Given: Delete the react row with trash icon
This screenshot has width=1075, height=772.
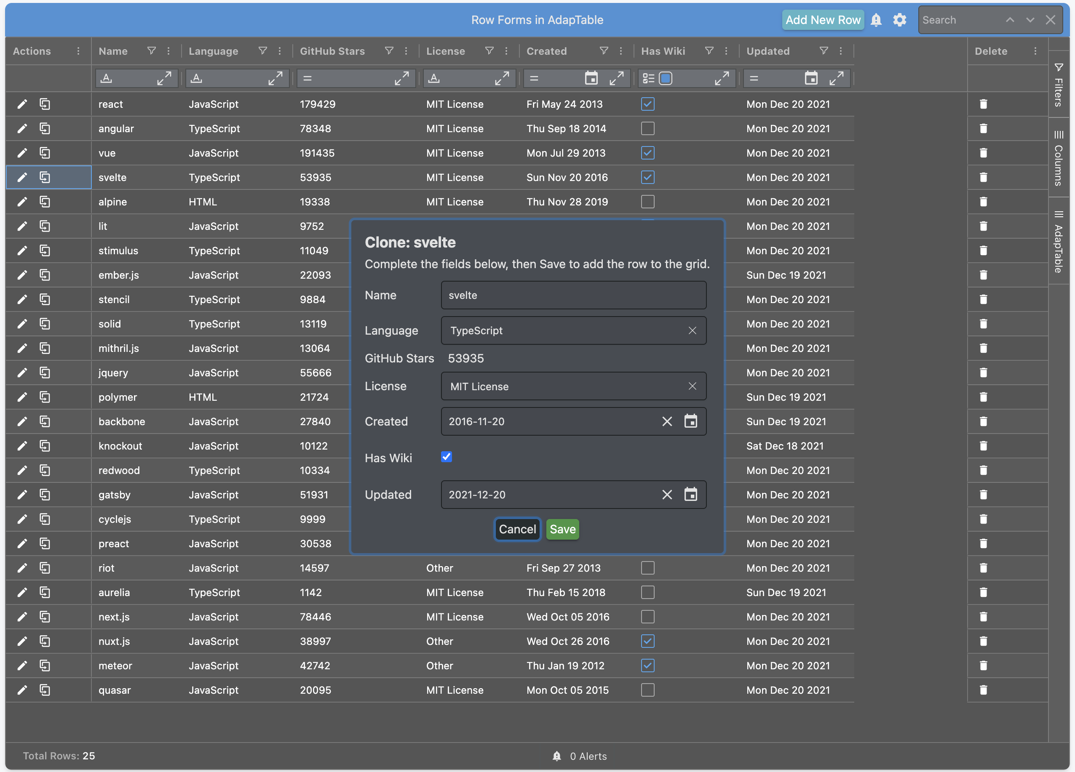Looking at the screenshot, I should click(x=984, y=104).
